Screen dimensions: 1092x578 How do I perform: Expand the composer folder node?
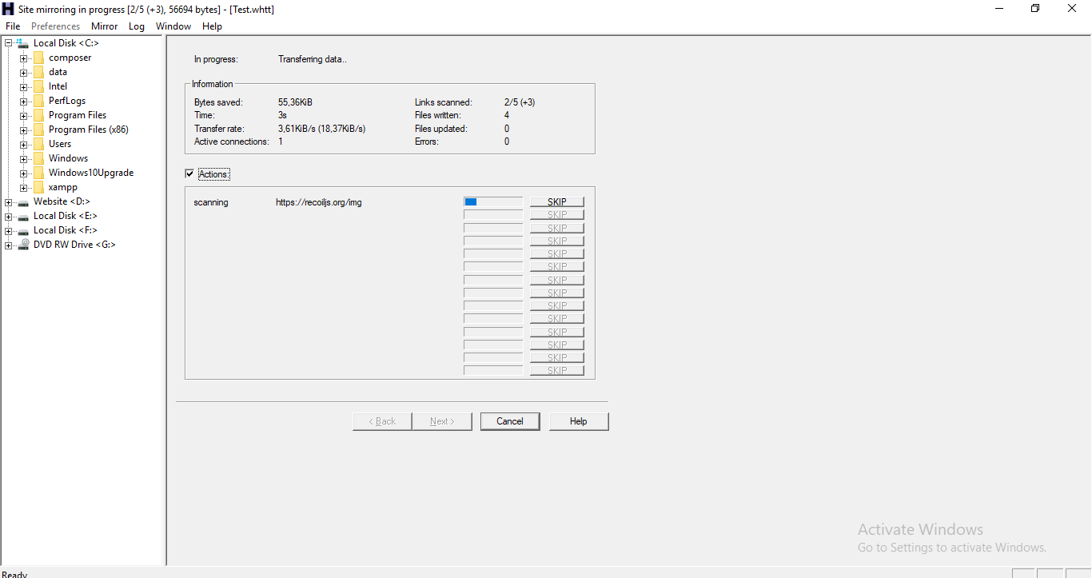pos(24,58)
